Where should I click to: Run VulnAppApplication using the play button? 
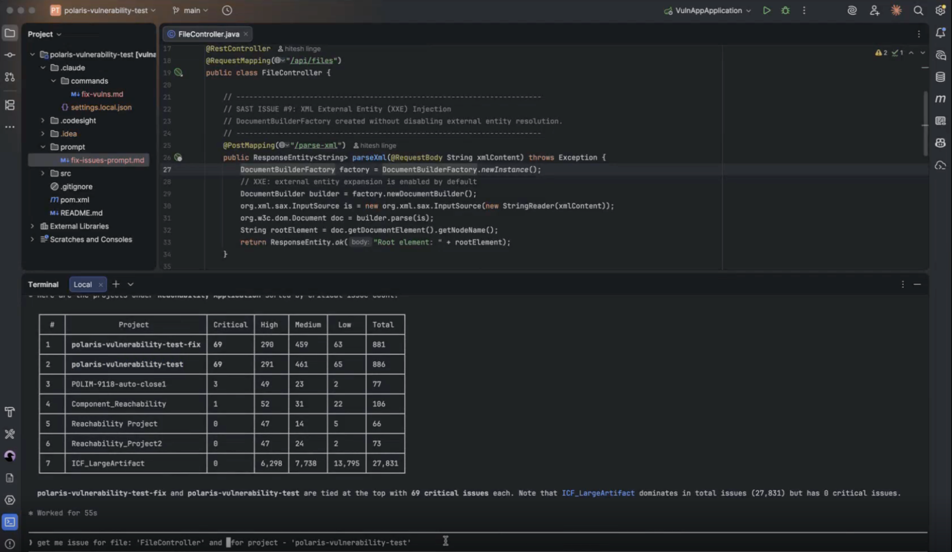(767, 11)
